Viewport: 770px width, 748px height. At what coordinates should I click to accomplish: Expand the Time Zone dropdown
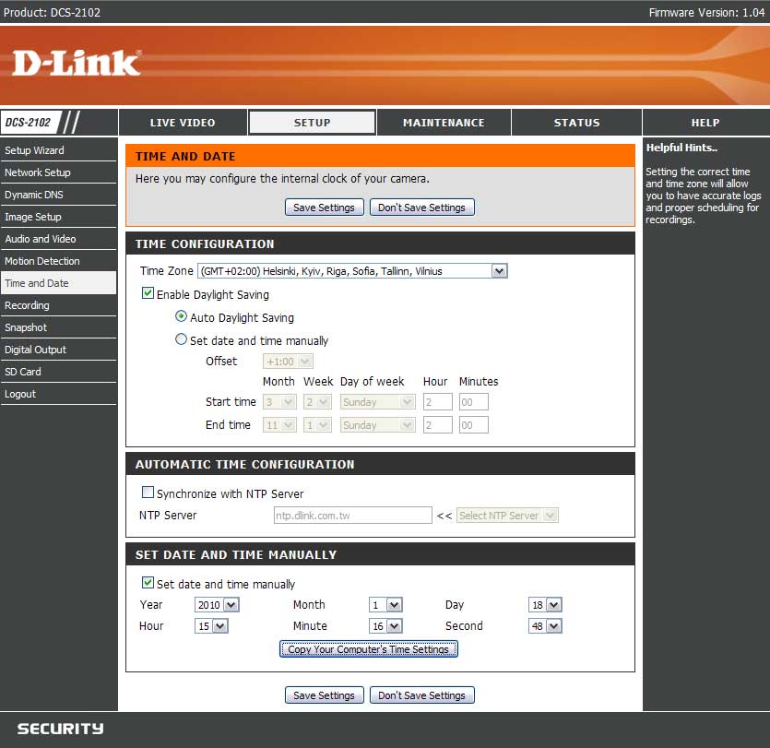[x=499, y=271]
